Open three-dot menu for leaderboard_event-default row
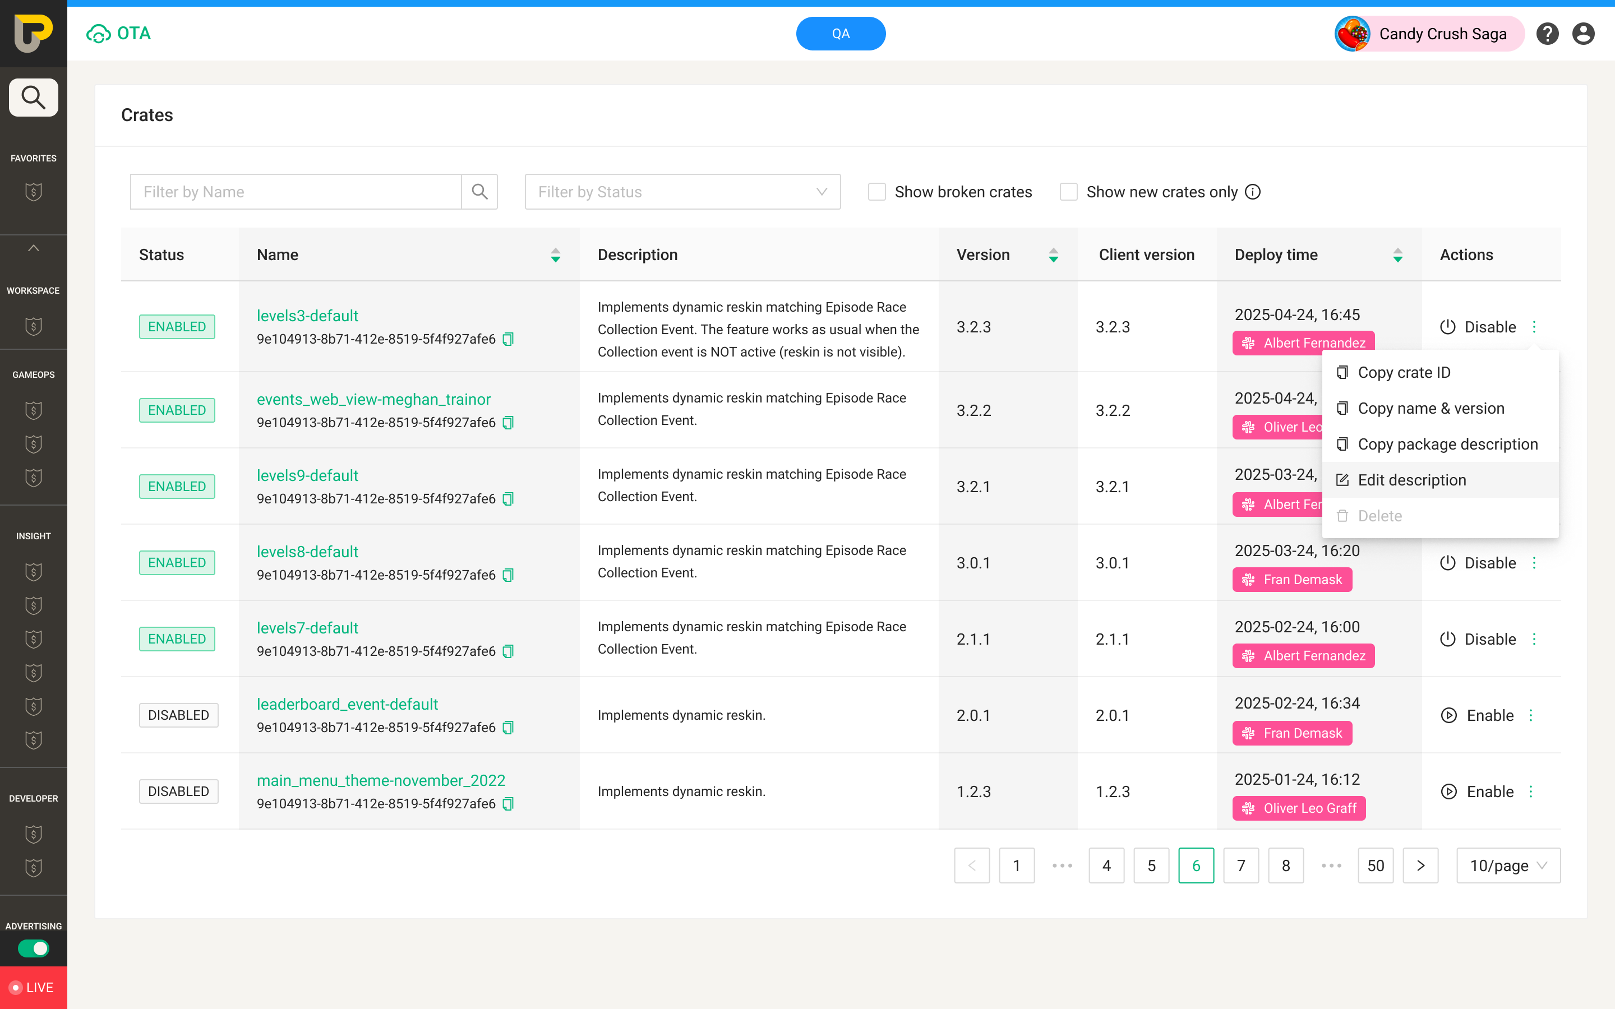 (1531, 715)
